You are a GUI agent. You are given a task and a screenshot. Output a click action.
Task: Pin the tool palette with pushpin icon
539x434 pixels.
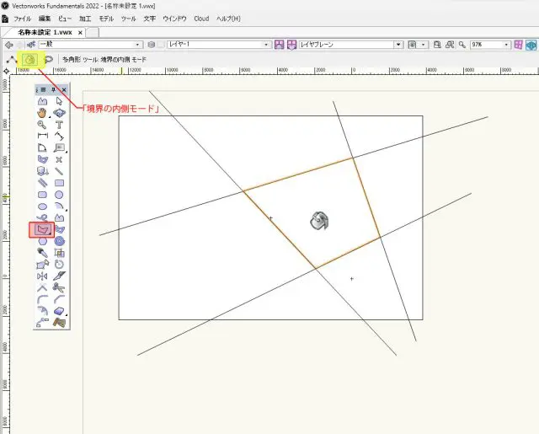(54, 88)
